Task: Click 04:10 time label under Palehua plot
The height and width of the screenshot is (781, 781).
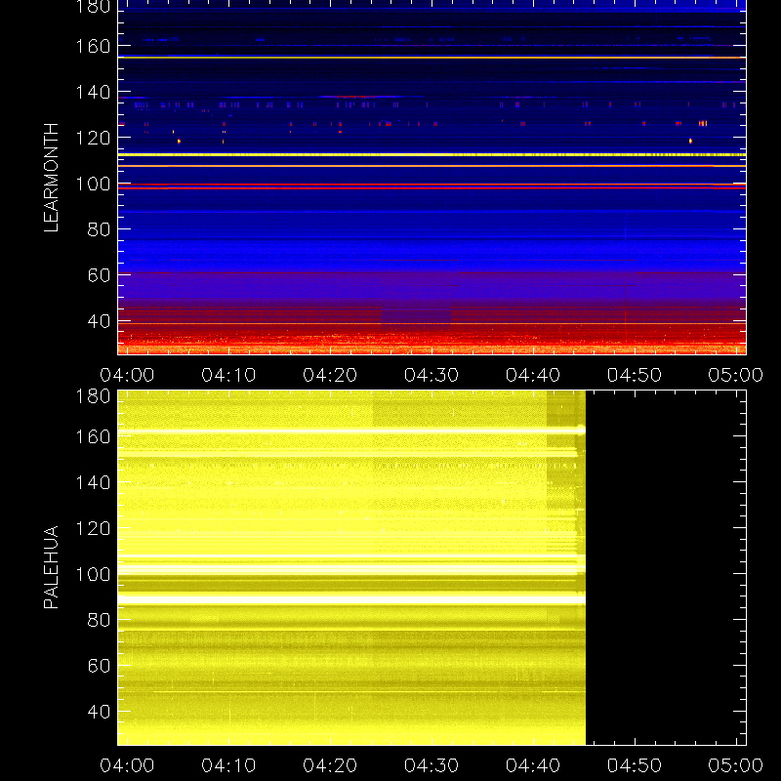Action: coord(228,765)
